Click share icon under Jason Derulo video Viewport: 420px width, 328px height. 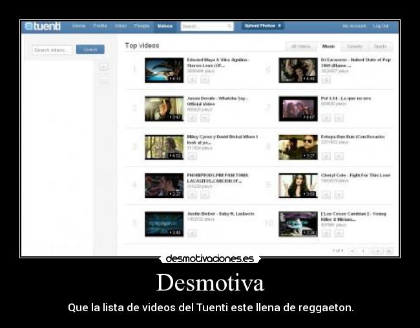192,118
